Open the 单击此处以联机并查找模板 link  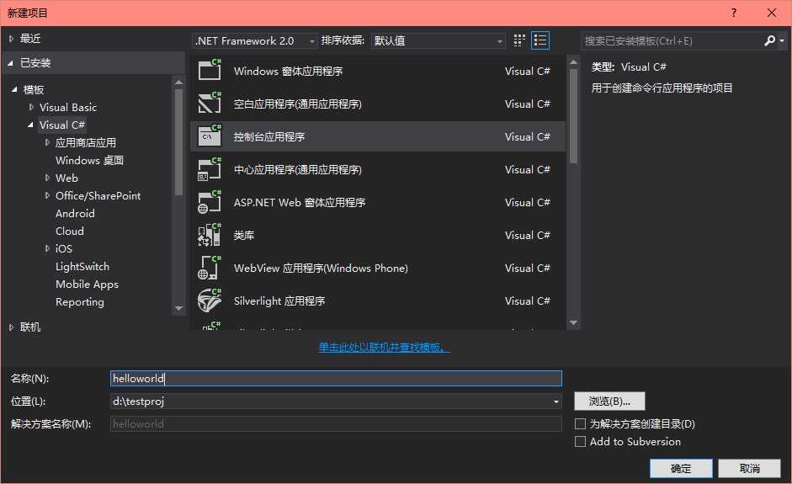tap(384, 347)
